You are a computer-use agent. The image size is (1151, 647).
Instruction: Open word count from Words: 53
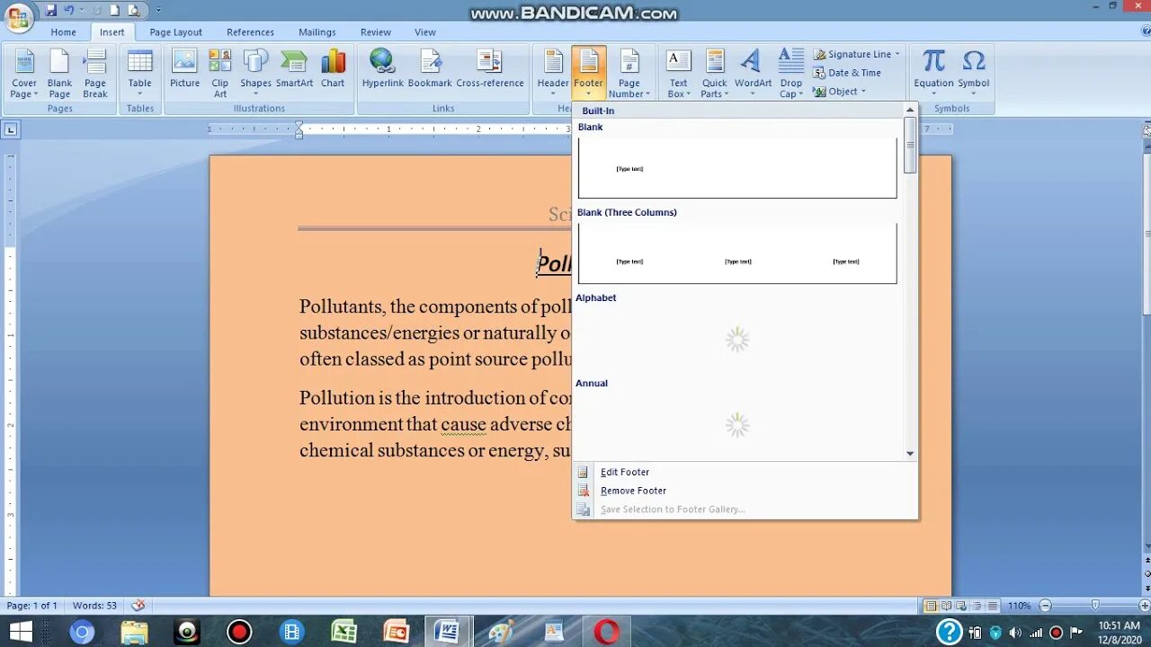pyautogui.click(x=94, y=606)
